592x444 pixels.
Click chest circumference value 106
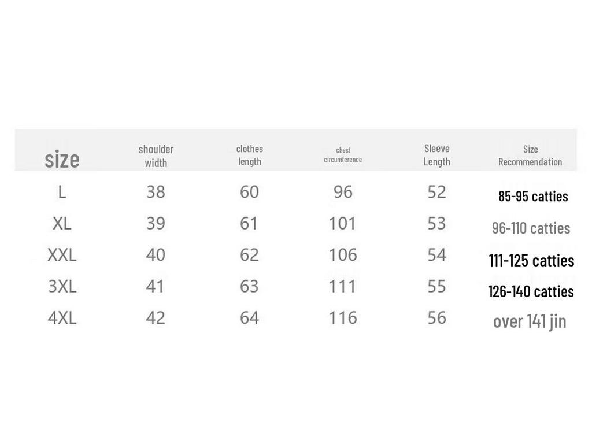[343, 255]
